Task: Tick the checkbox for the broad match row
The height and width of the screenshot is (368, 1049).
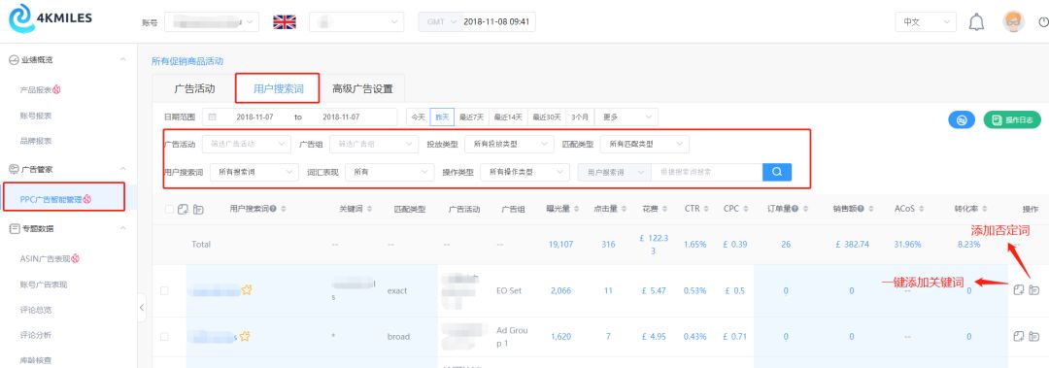Action: pyautogui.click(x=164, y=337)
